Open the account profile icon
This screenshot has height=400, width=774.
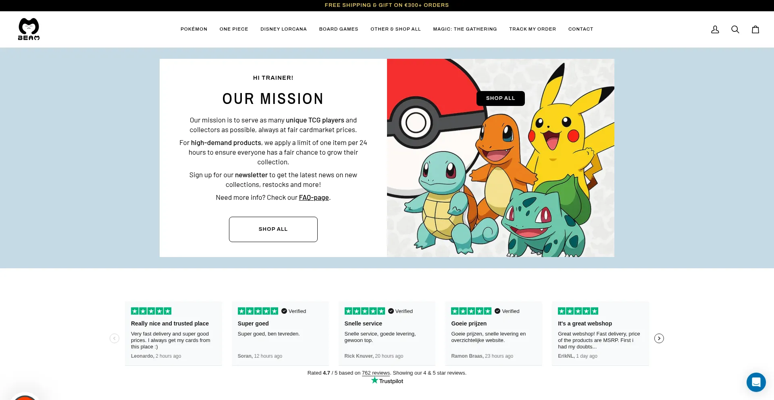pos(715,29)
